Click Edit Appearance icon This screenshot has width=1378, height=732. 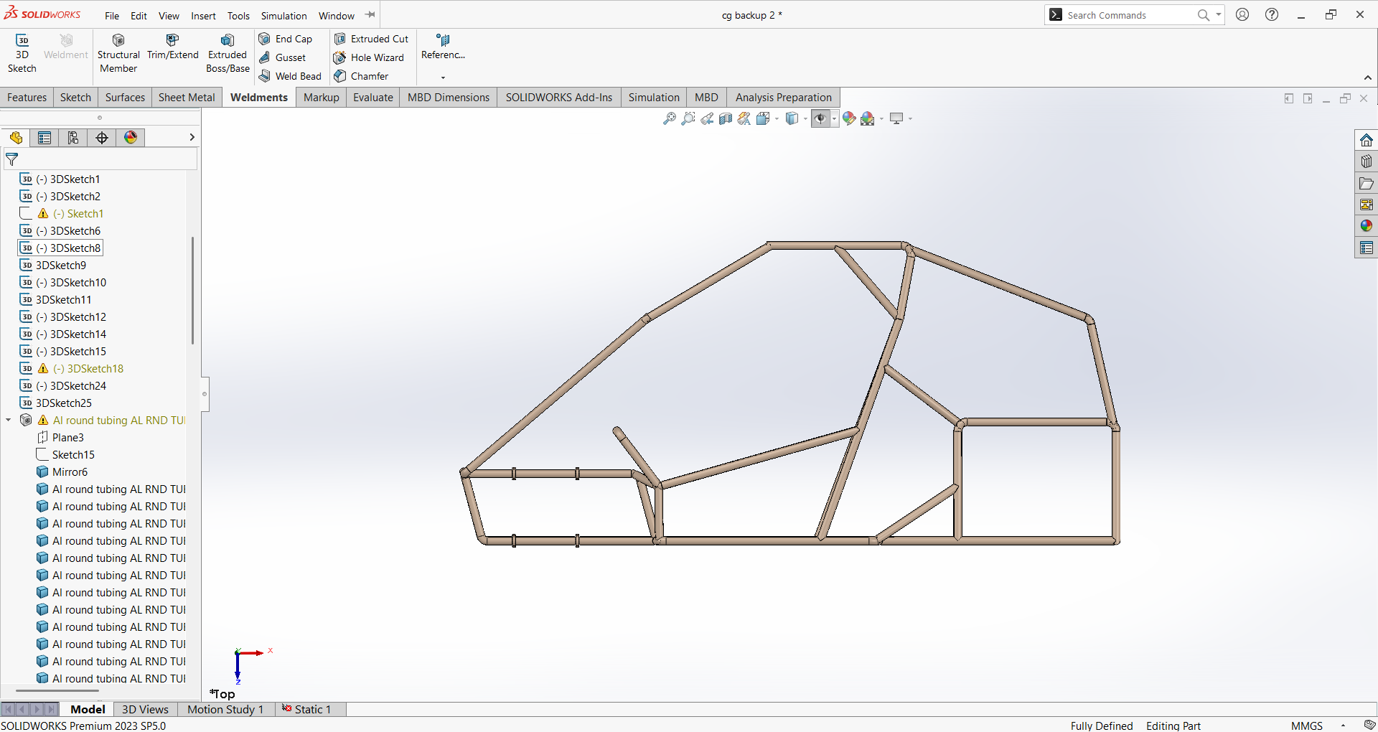coord(849,118)
